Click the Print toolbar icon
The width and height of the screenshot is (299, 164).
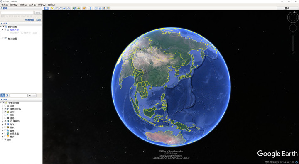[x=100, y=8]
